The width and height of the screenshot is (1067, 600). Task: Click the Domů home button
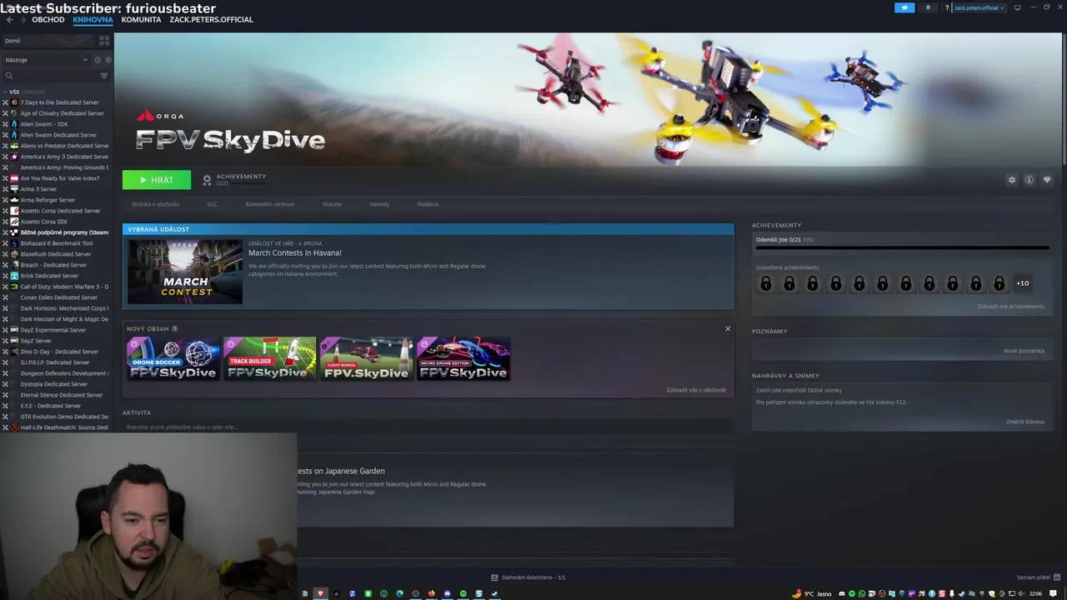point(48,40)
